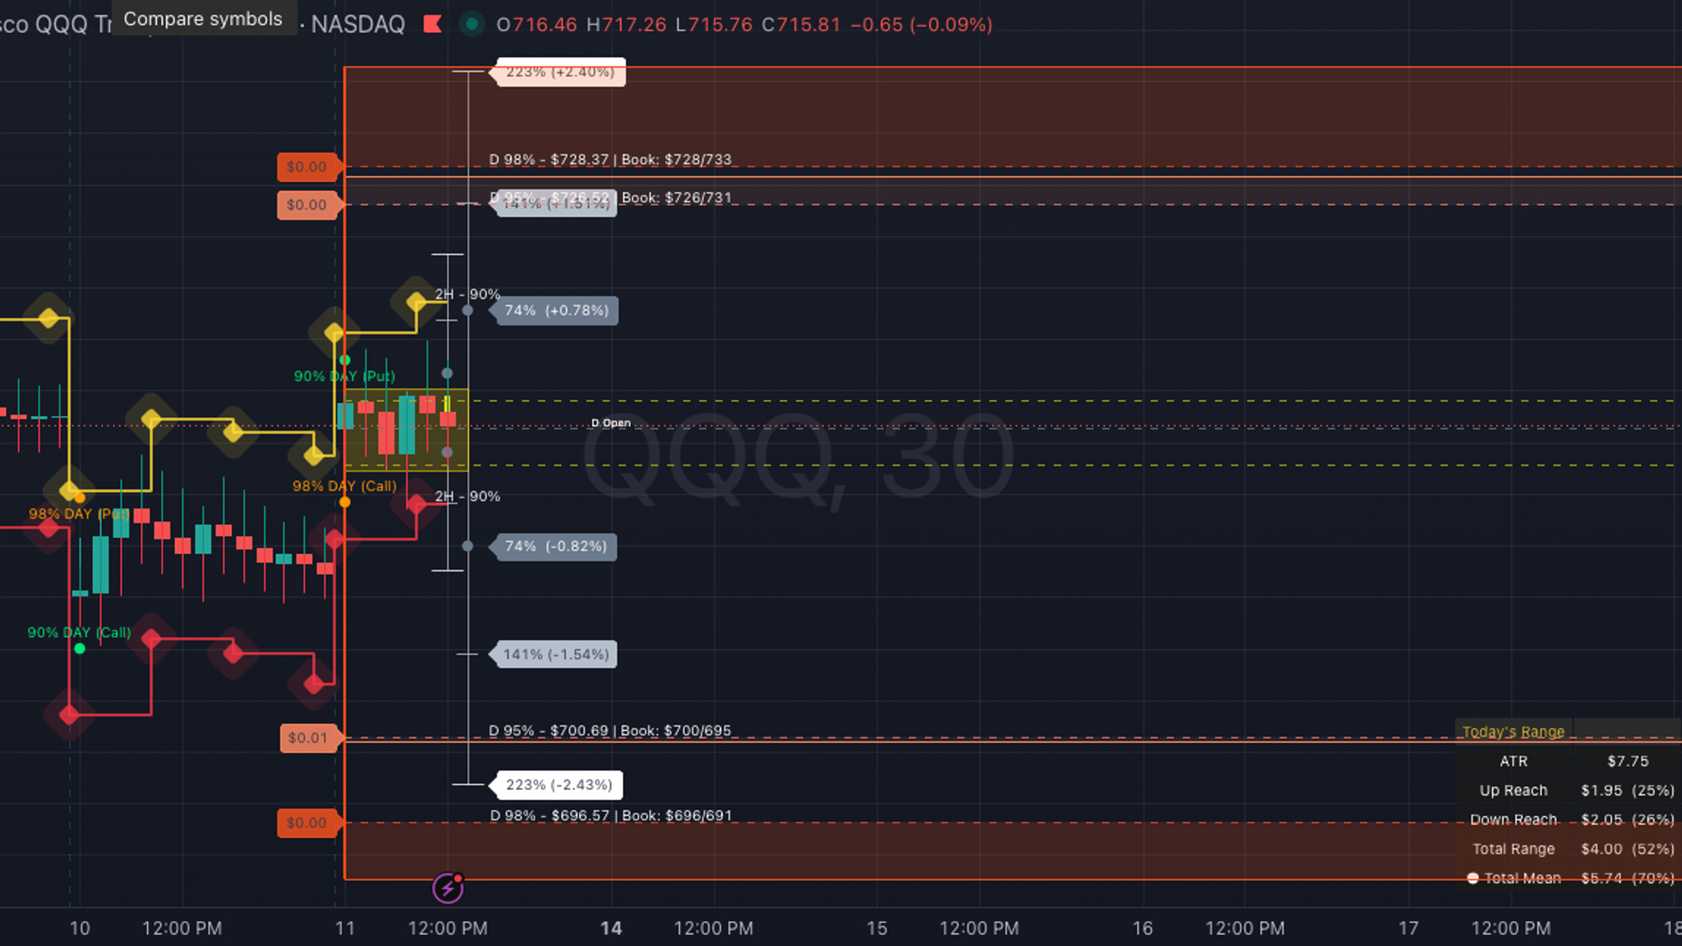
Task: Click the Up Reach $1.95 (25%) value
Action: click(x=1627, y=790)
